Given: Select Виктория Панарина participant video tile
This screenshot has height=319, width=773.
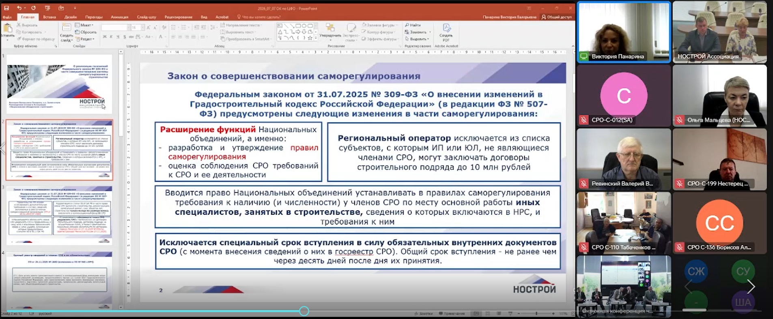Looking at the screenshot, I should coord(624,32).
